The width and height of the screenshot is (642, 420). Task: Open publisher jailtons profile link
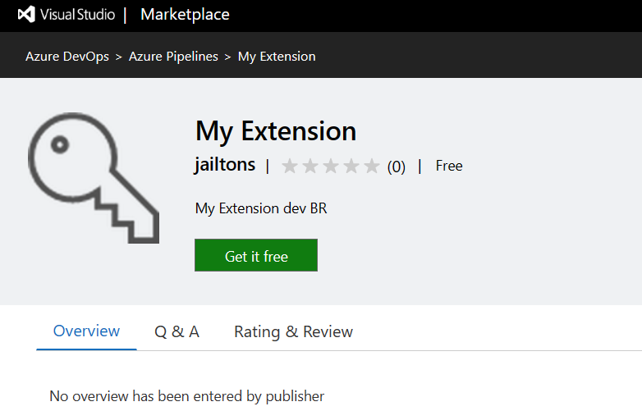click(225, 165)
